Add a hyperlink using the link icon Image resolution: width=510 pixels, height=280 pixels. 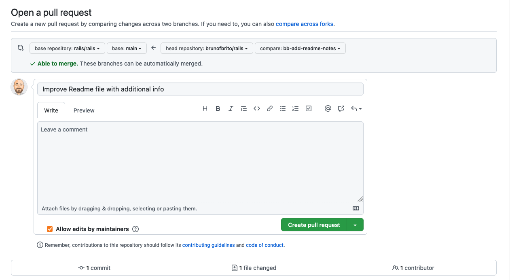[x=269, y=108]
